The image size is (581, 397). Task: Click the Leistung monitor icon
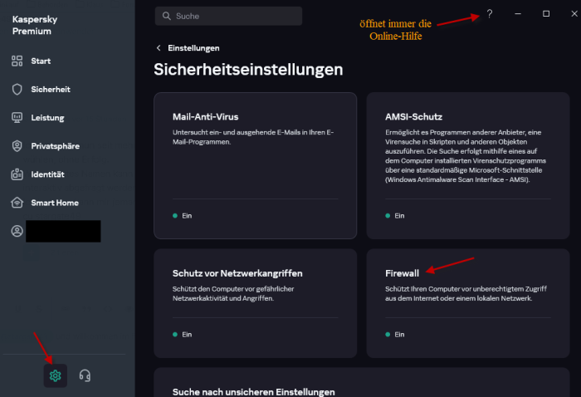click(x=17, y=117)
